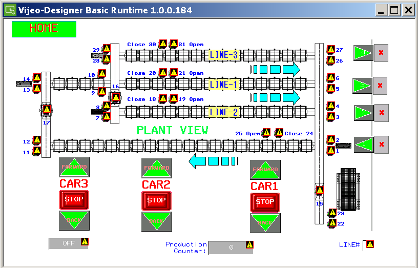This screenshot has height=268, width=418.
Task: Click the Vijeo-Designer title bar app icon
Action: pos(10,10)
